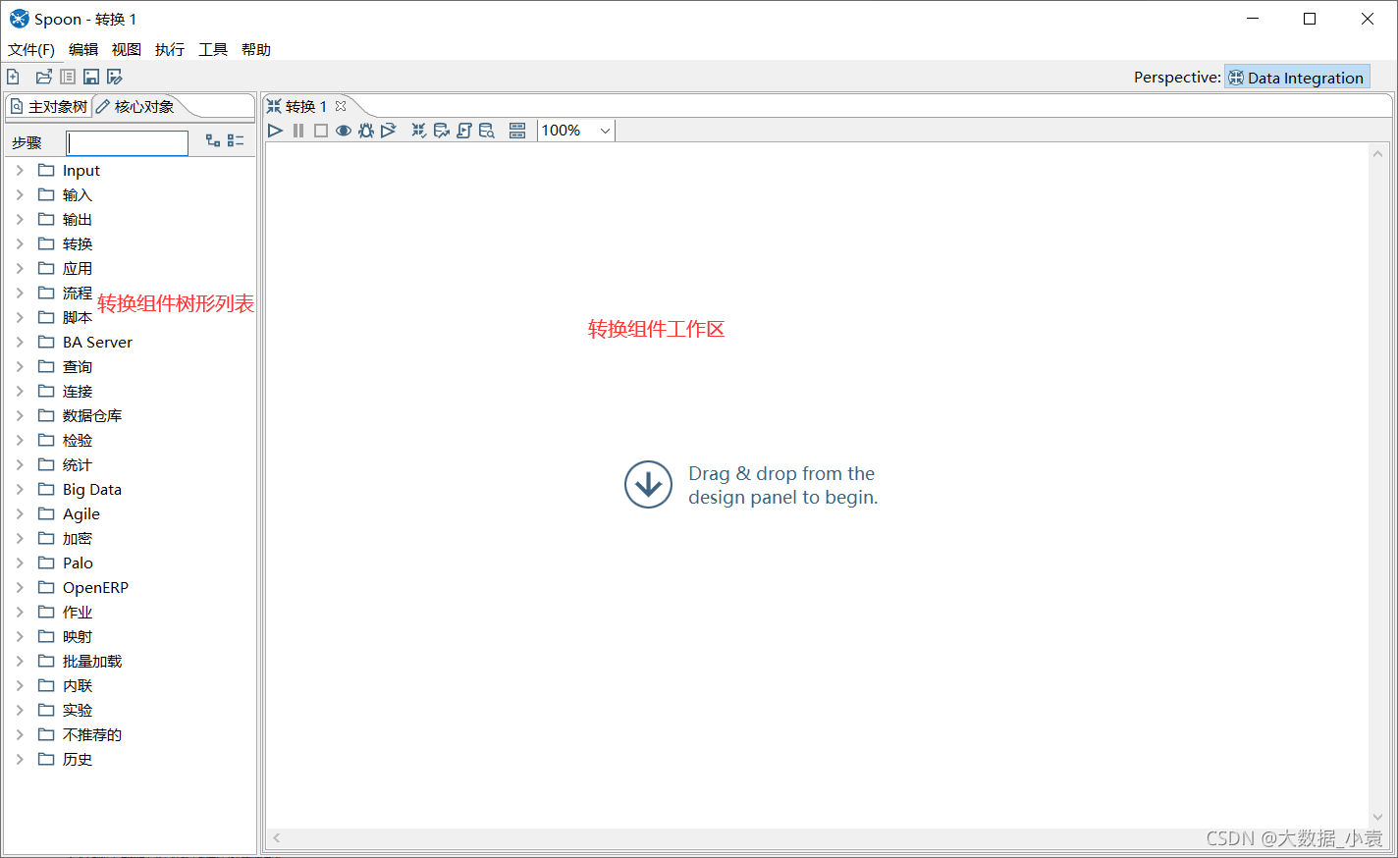Image resolution: width=1398 pixels, height=858 pixels.
Task: Expand the 应用 folder
Action: (20, 269)
